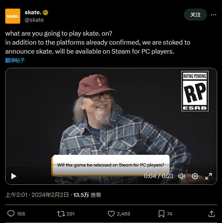Open the skate. profile avatar
The height and width of the screenshot is (223, 222).
tap(13, 16)
